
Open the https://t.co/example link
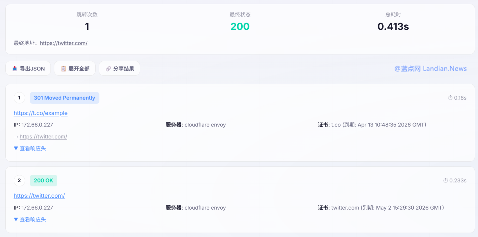[x=41, y=113]
